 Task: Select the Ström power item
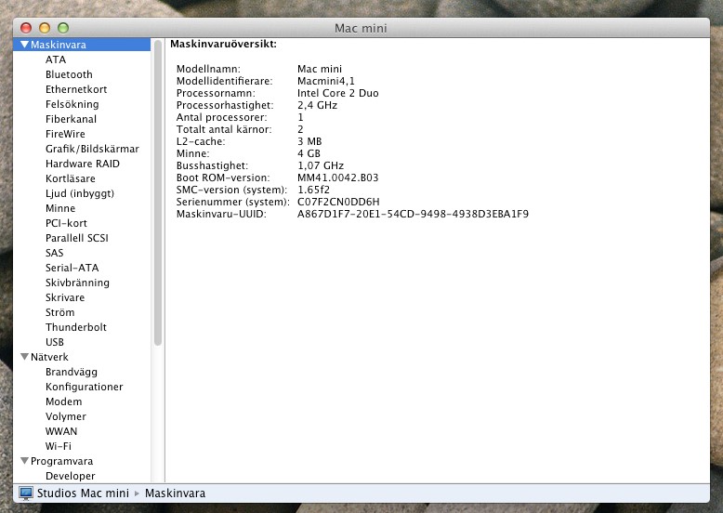point(60,312)
